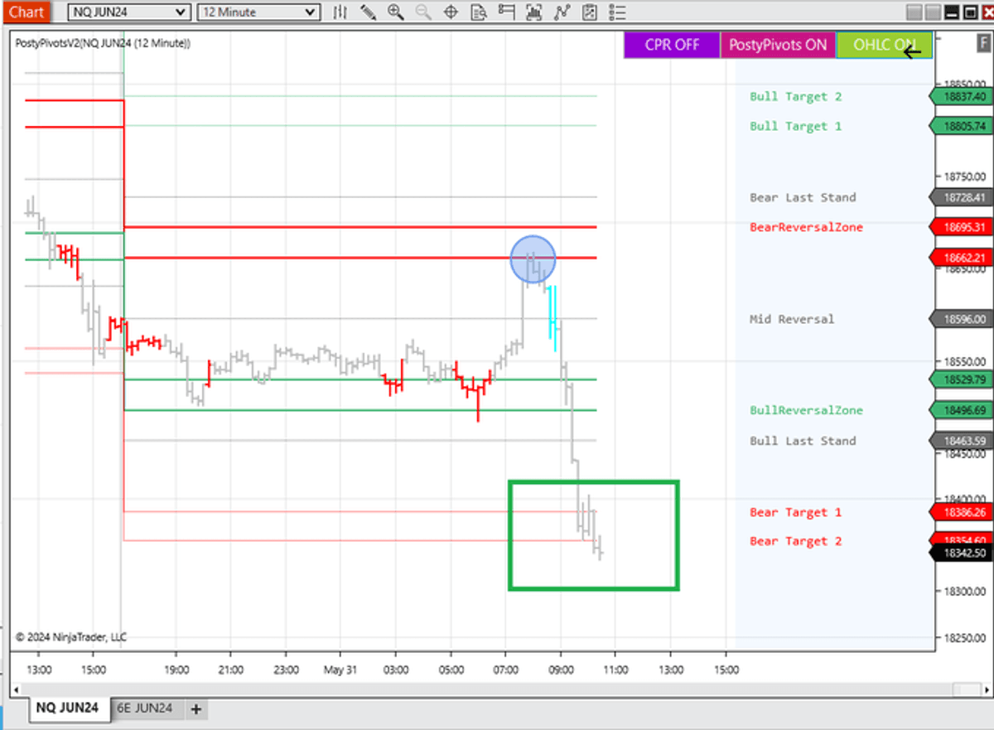
Task: Open the Data Box icon
Action: click(478, 12)
